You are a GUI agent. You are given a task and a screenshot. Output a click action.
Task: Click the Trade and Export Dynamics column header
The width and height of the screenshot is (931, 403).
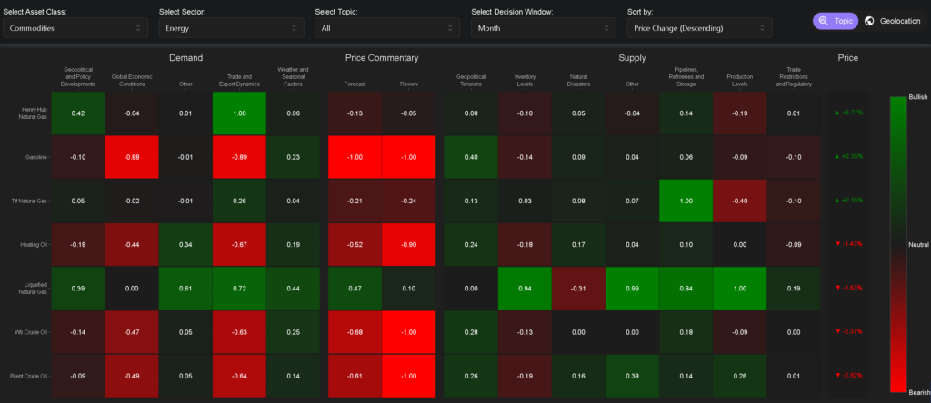click(x=239, y=80)
